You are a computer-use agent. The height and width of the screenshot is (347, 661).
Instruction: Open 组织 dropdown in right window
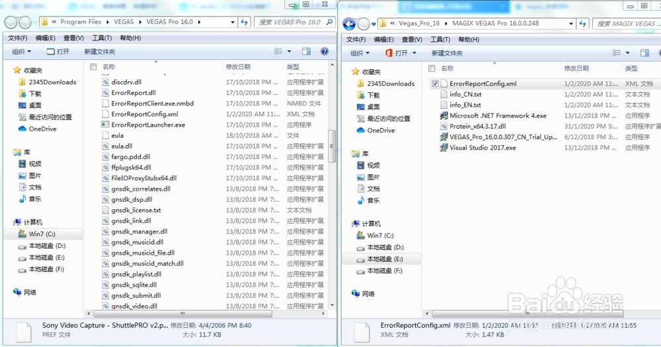360,53
